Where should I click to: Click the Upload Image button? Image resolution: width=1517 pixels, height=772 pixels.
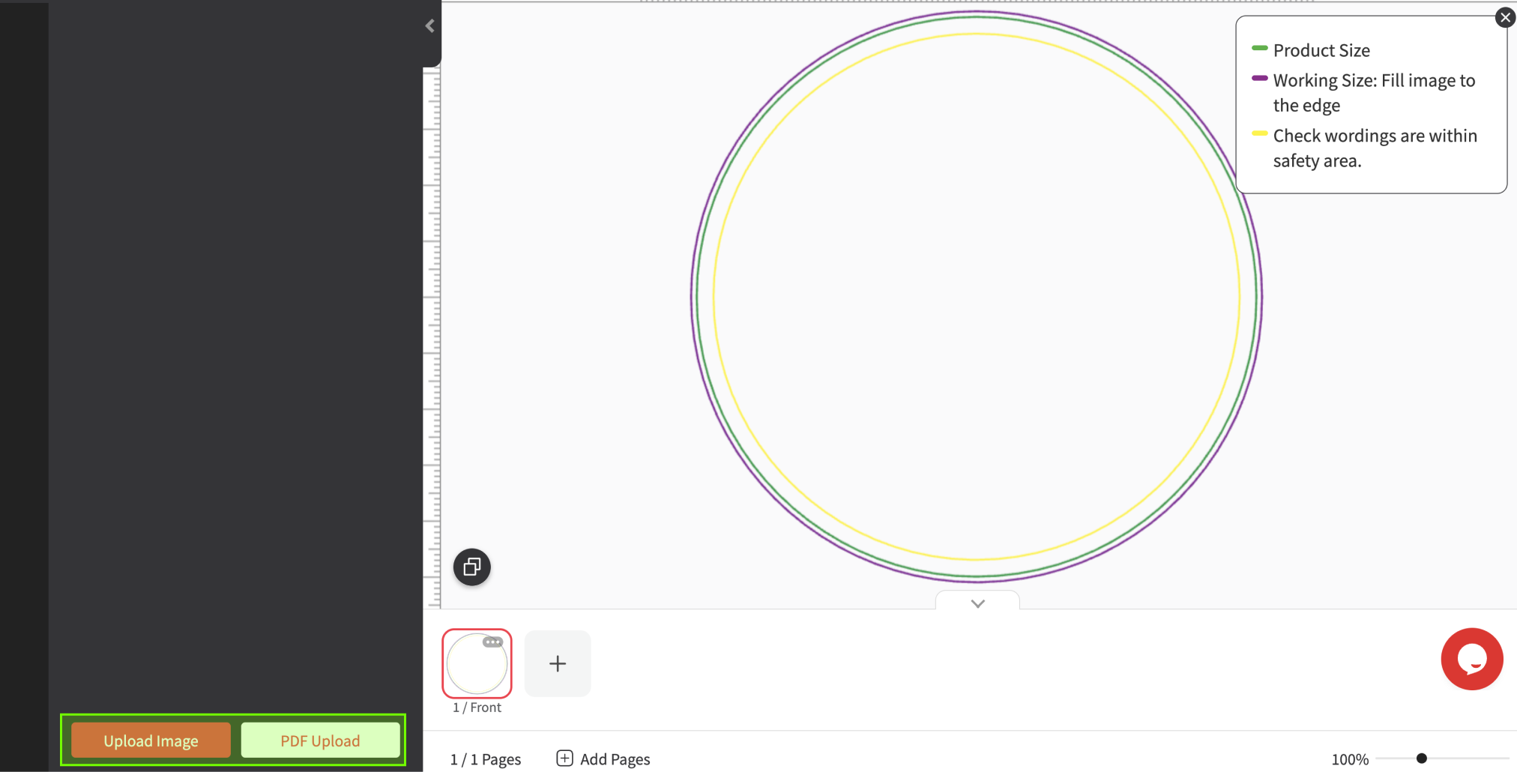[x=151, y=741]
